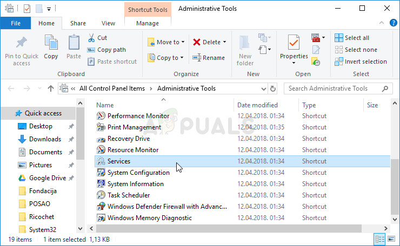Screen dimensions: 400x246
Task: Click the Copy icon in Clipboard group
Action: (51, 47)
